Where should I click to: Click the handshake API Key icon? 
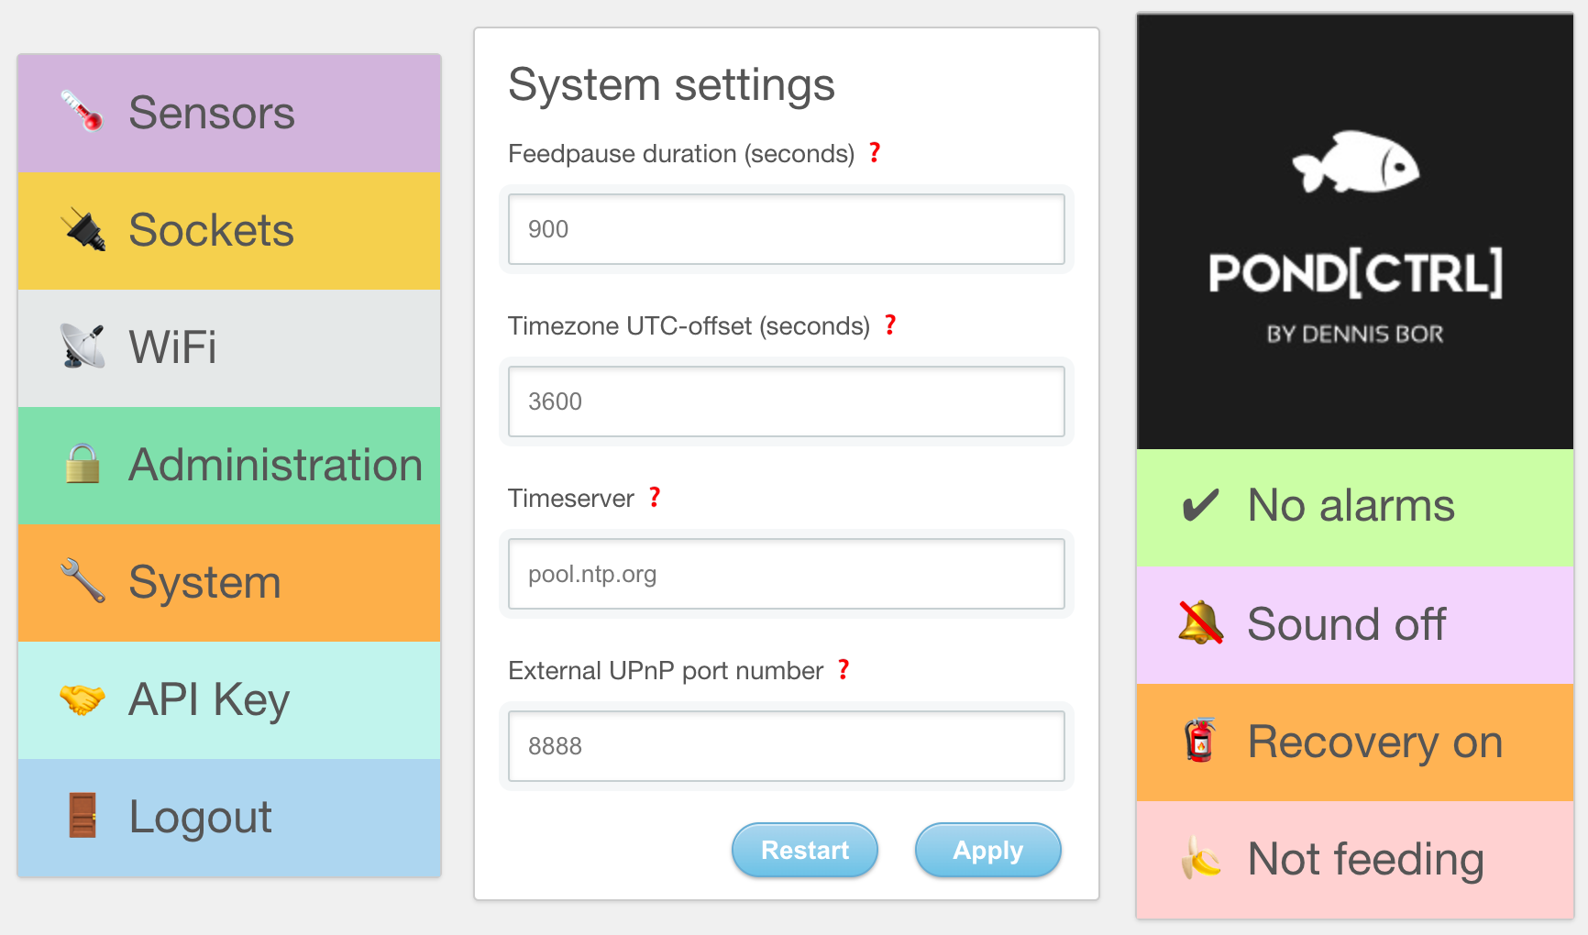click(83, 699)
